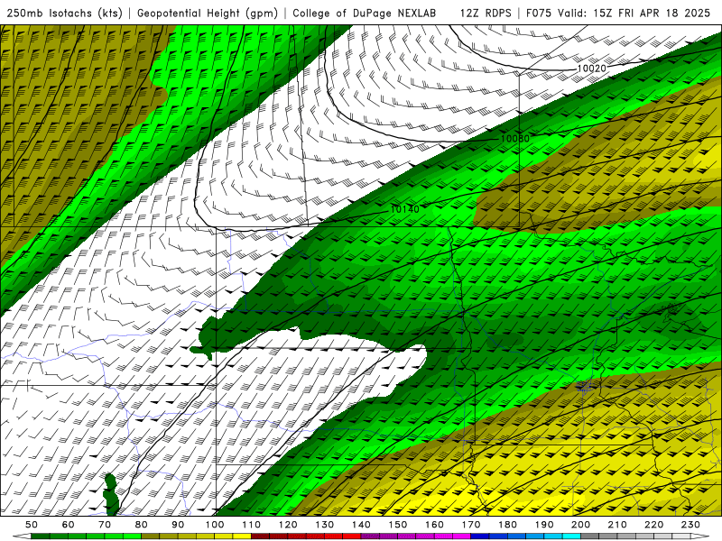Select the bright red swatch ending at 140
This screenshot has width=722, height=541.
point(352,536)
